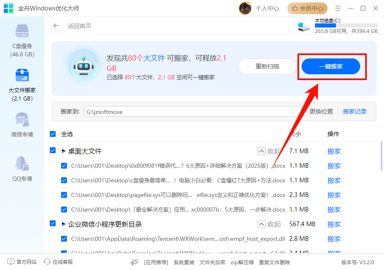Open 重复文件删除 recommendation
The height and width of the screenshot is (270, 384).
[274, 262]
